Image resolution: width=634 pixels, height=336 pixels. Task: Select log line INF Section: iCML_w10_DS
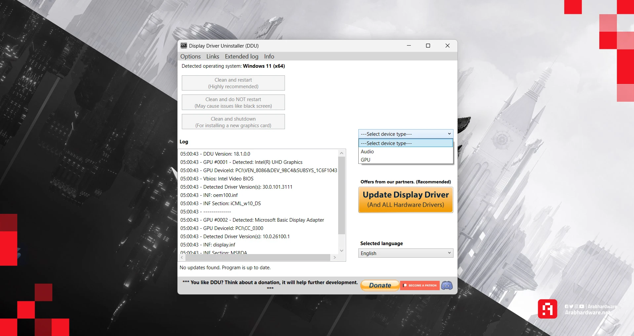tap(220, 204)
